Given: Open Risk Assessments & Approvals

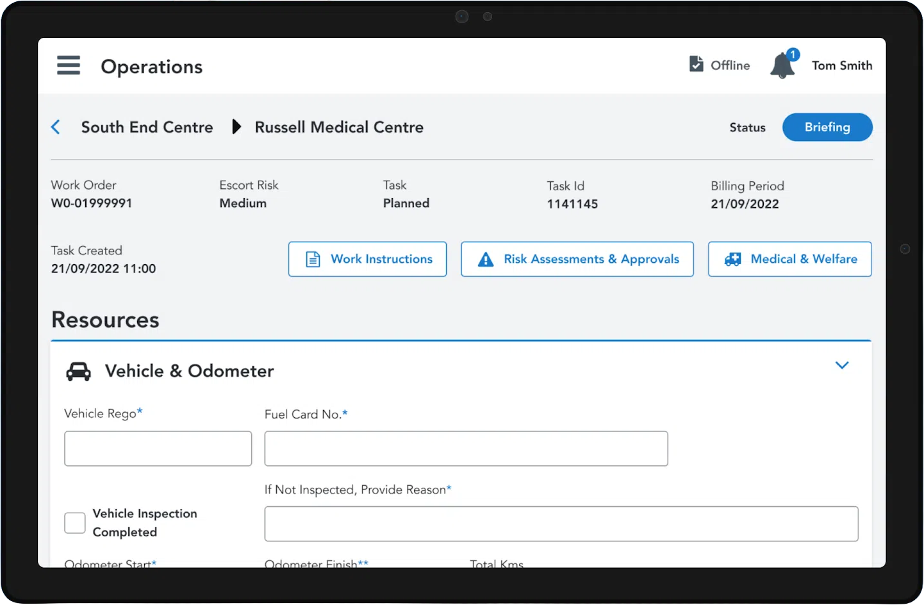Looking at the screenshot, I should pyautogui.click(x=577, y=259).
